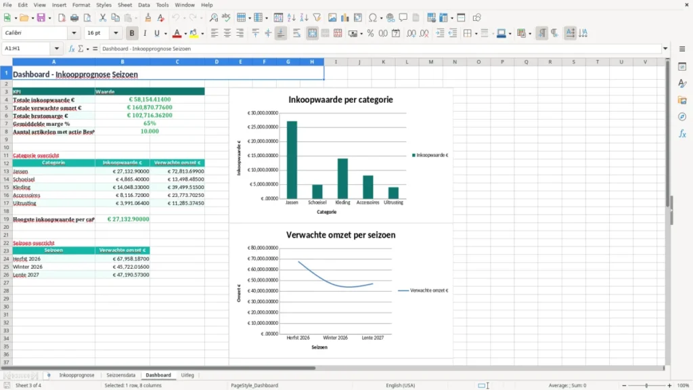The image size is (693, 390).
Task: Toggle Underline formatting
Action: pyautogui.click(x=156, y=33)
